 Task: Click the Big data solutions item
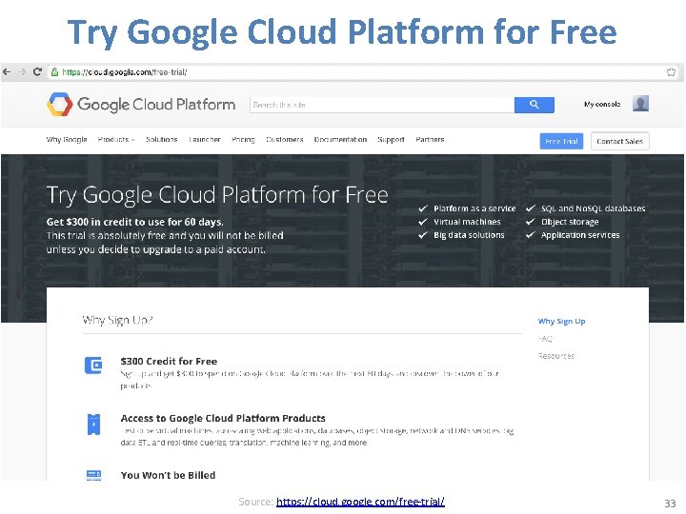(469, 235)
